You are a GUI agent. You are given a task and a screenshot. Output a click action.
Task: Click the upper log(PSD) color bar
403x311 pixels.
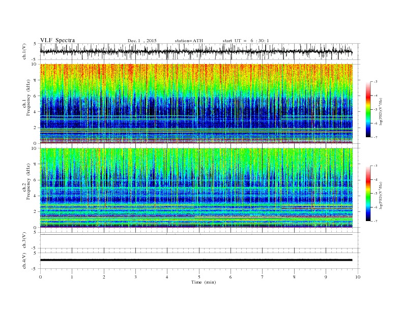pyautogui.click(x=368, y=109)
